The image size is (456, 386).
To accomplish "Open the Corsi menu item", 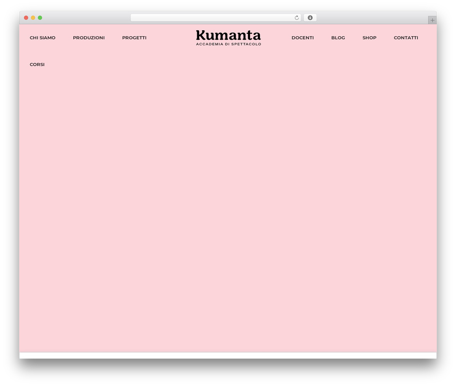I will pyautogui.click(x=37, y=64).
